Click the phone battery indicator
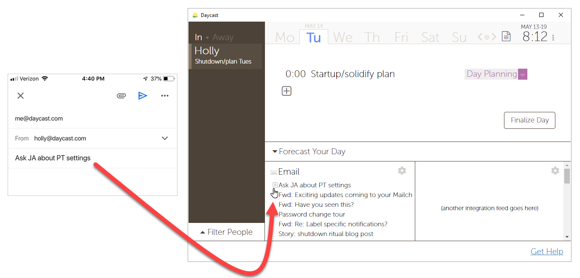This screenshot has width=580, height=278. click(x=169, y=79)
